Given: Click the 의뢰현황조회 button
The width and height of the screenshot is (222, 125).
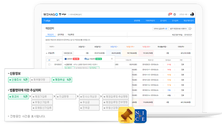Looking at the screenshot, I should 68,53.
